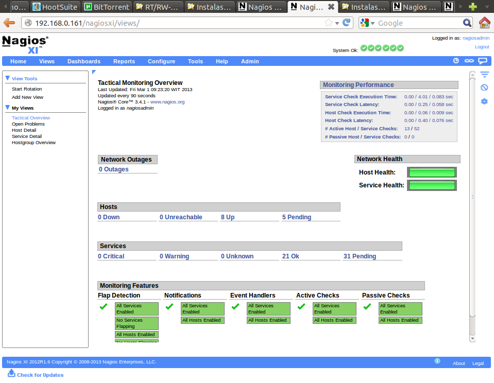Open the 5 Pending hosts link

point(296,217)
